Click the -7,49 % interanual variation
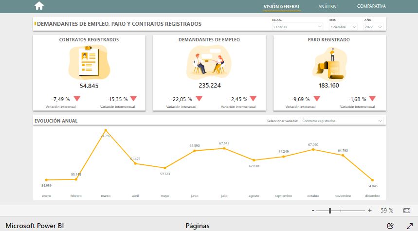 (61, 99)
